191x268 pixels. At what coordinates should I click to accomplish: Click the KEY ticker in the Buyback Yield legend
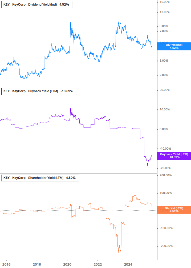tap(7, 91)
